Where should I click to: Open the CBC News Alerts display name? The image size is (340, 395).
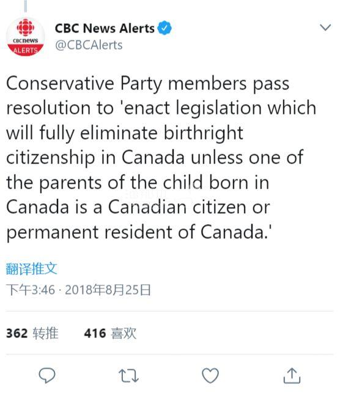[105, 28]
